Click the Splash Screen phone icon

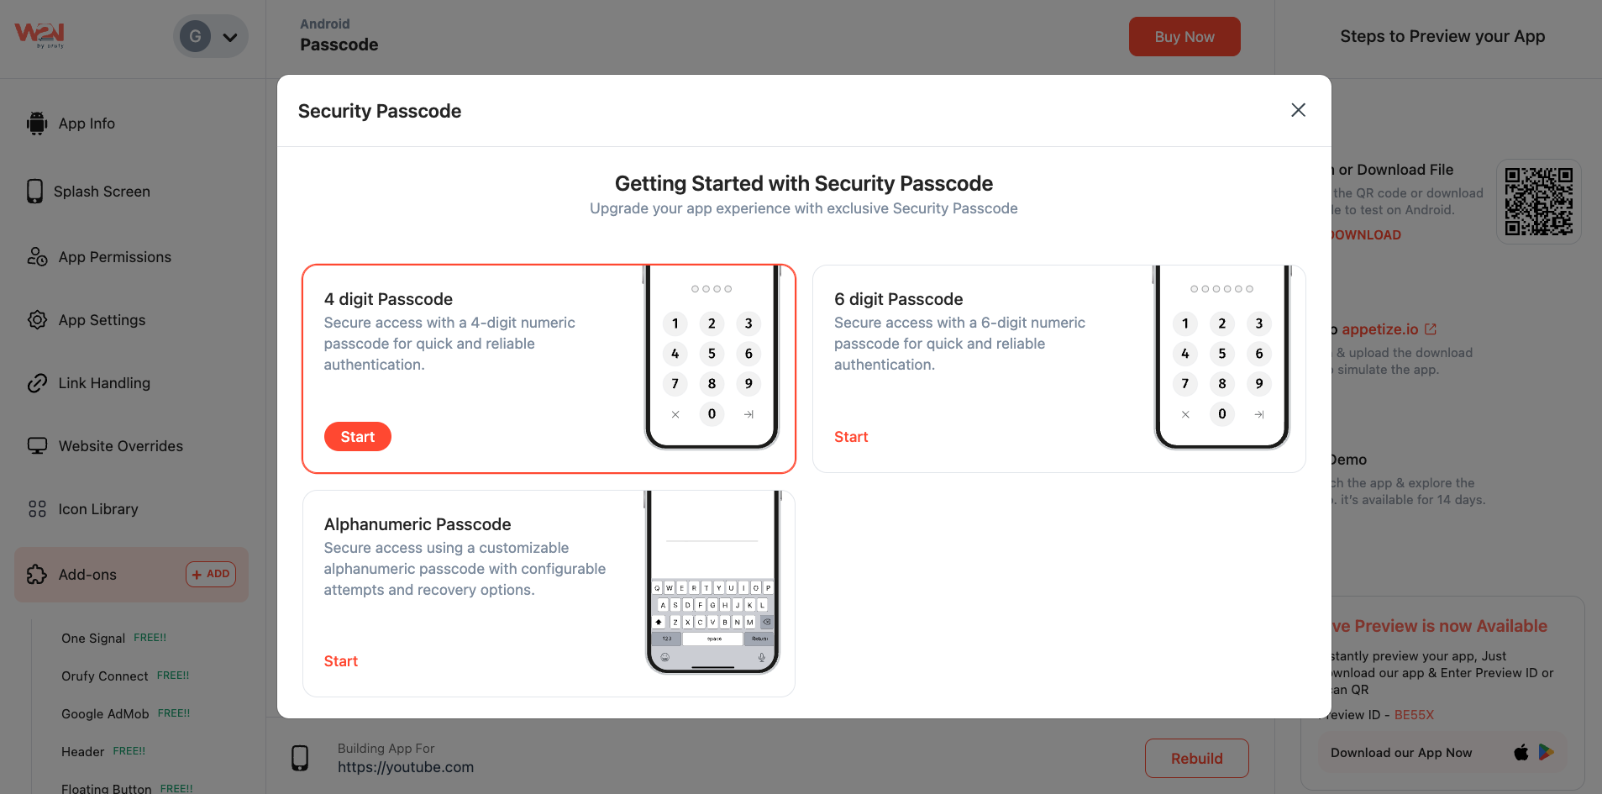34,192
